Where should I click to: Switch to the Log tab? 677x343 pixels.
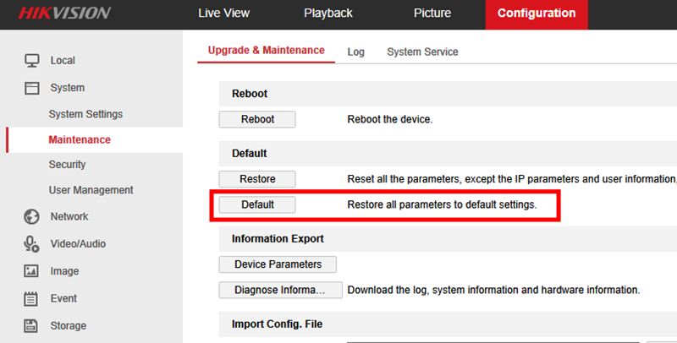point(356,52)
